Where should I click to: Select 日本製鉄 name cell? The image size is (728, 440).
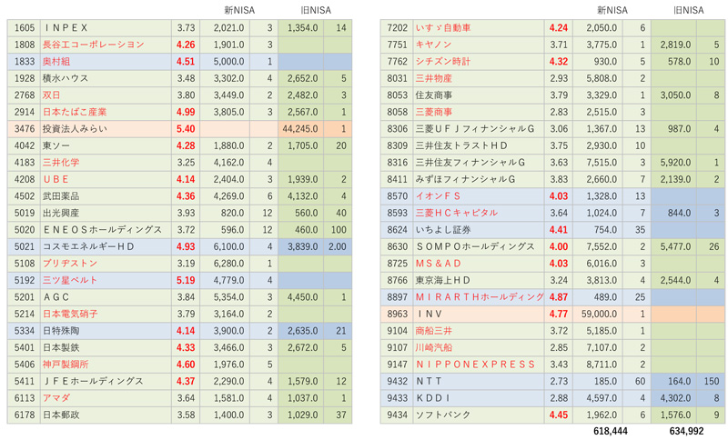pos(106,348)
